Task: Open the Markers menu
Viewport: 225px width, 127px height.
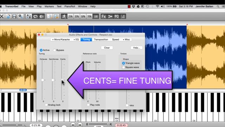Action: [49, 6]
